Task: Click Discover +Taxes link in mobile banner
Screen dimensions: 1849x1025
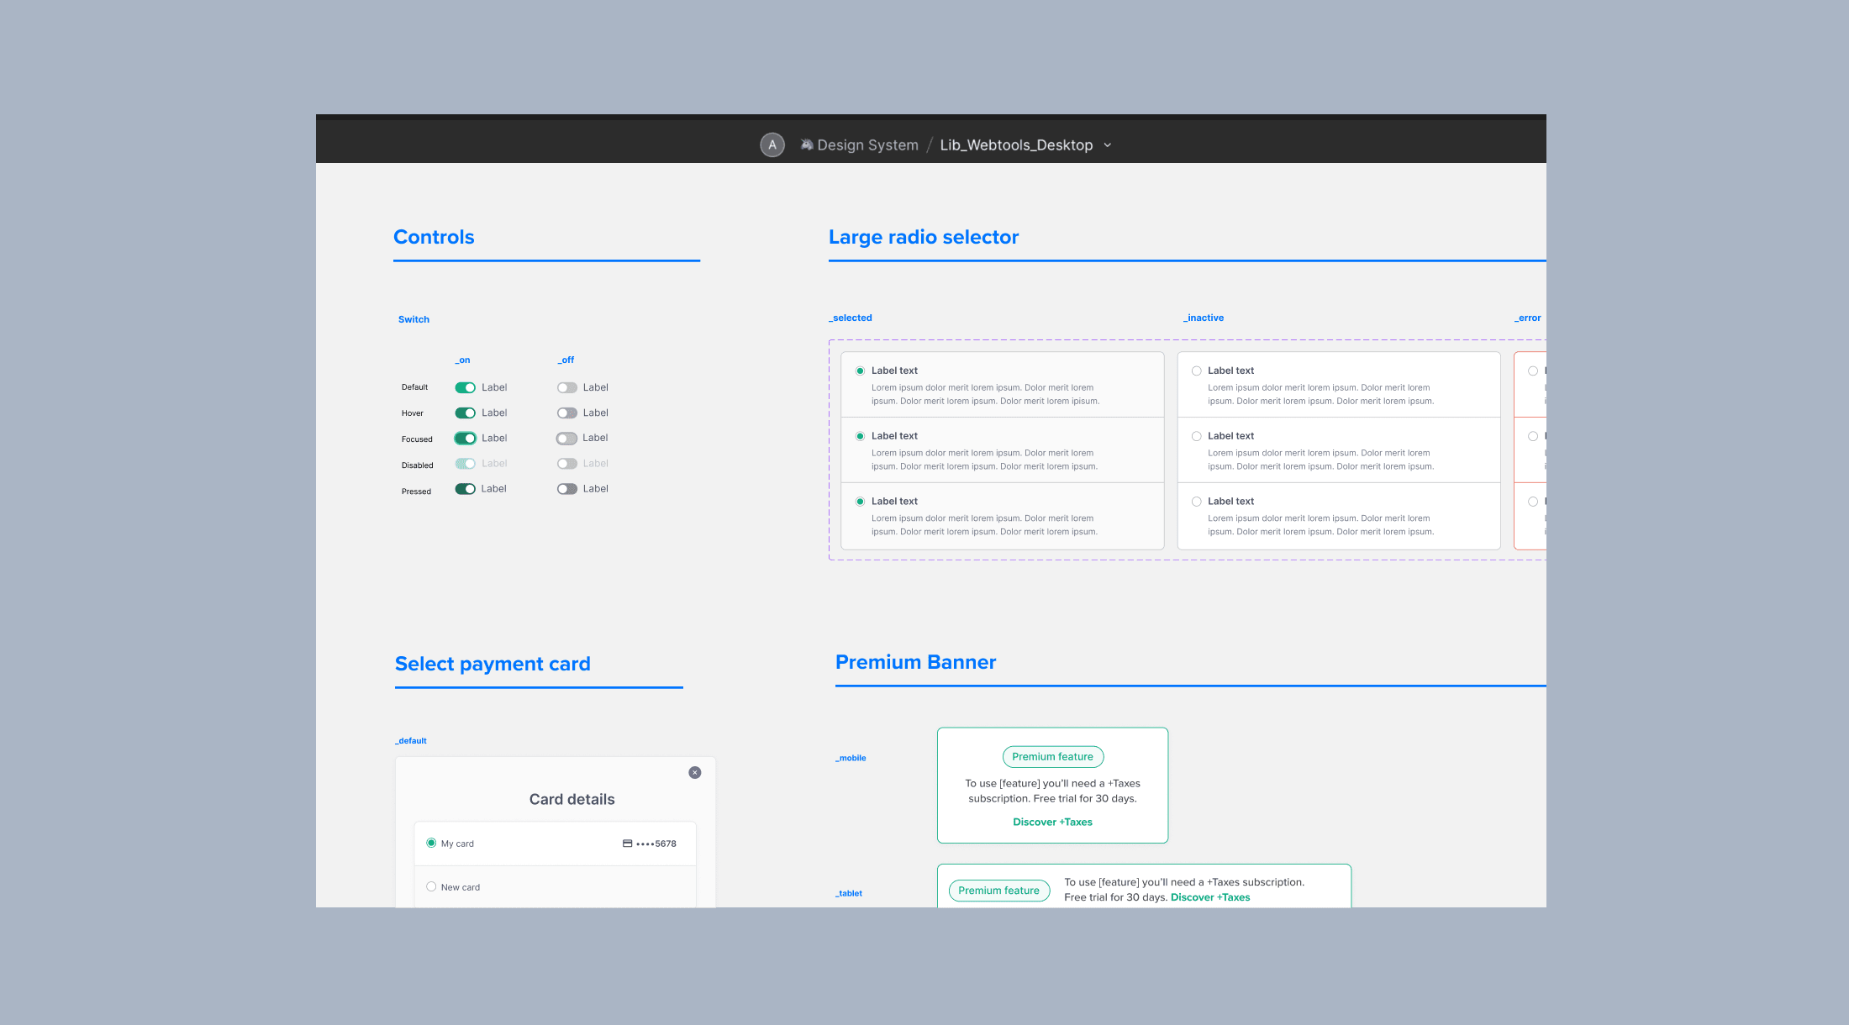Action: 1052,822
